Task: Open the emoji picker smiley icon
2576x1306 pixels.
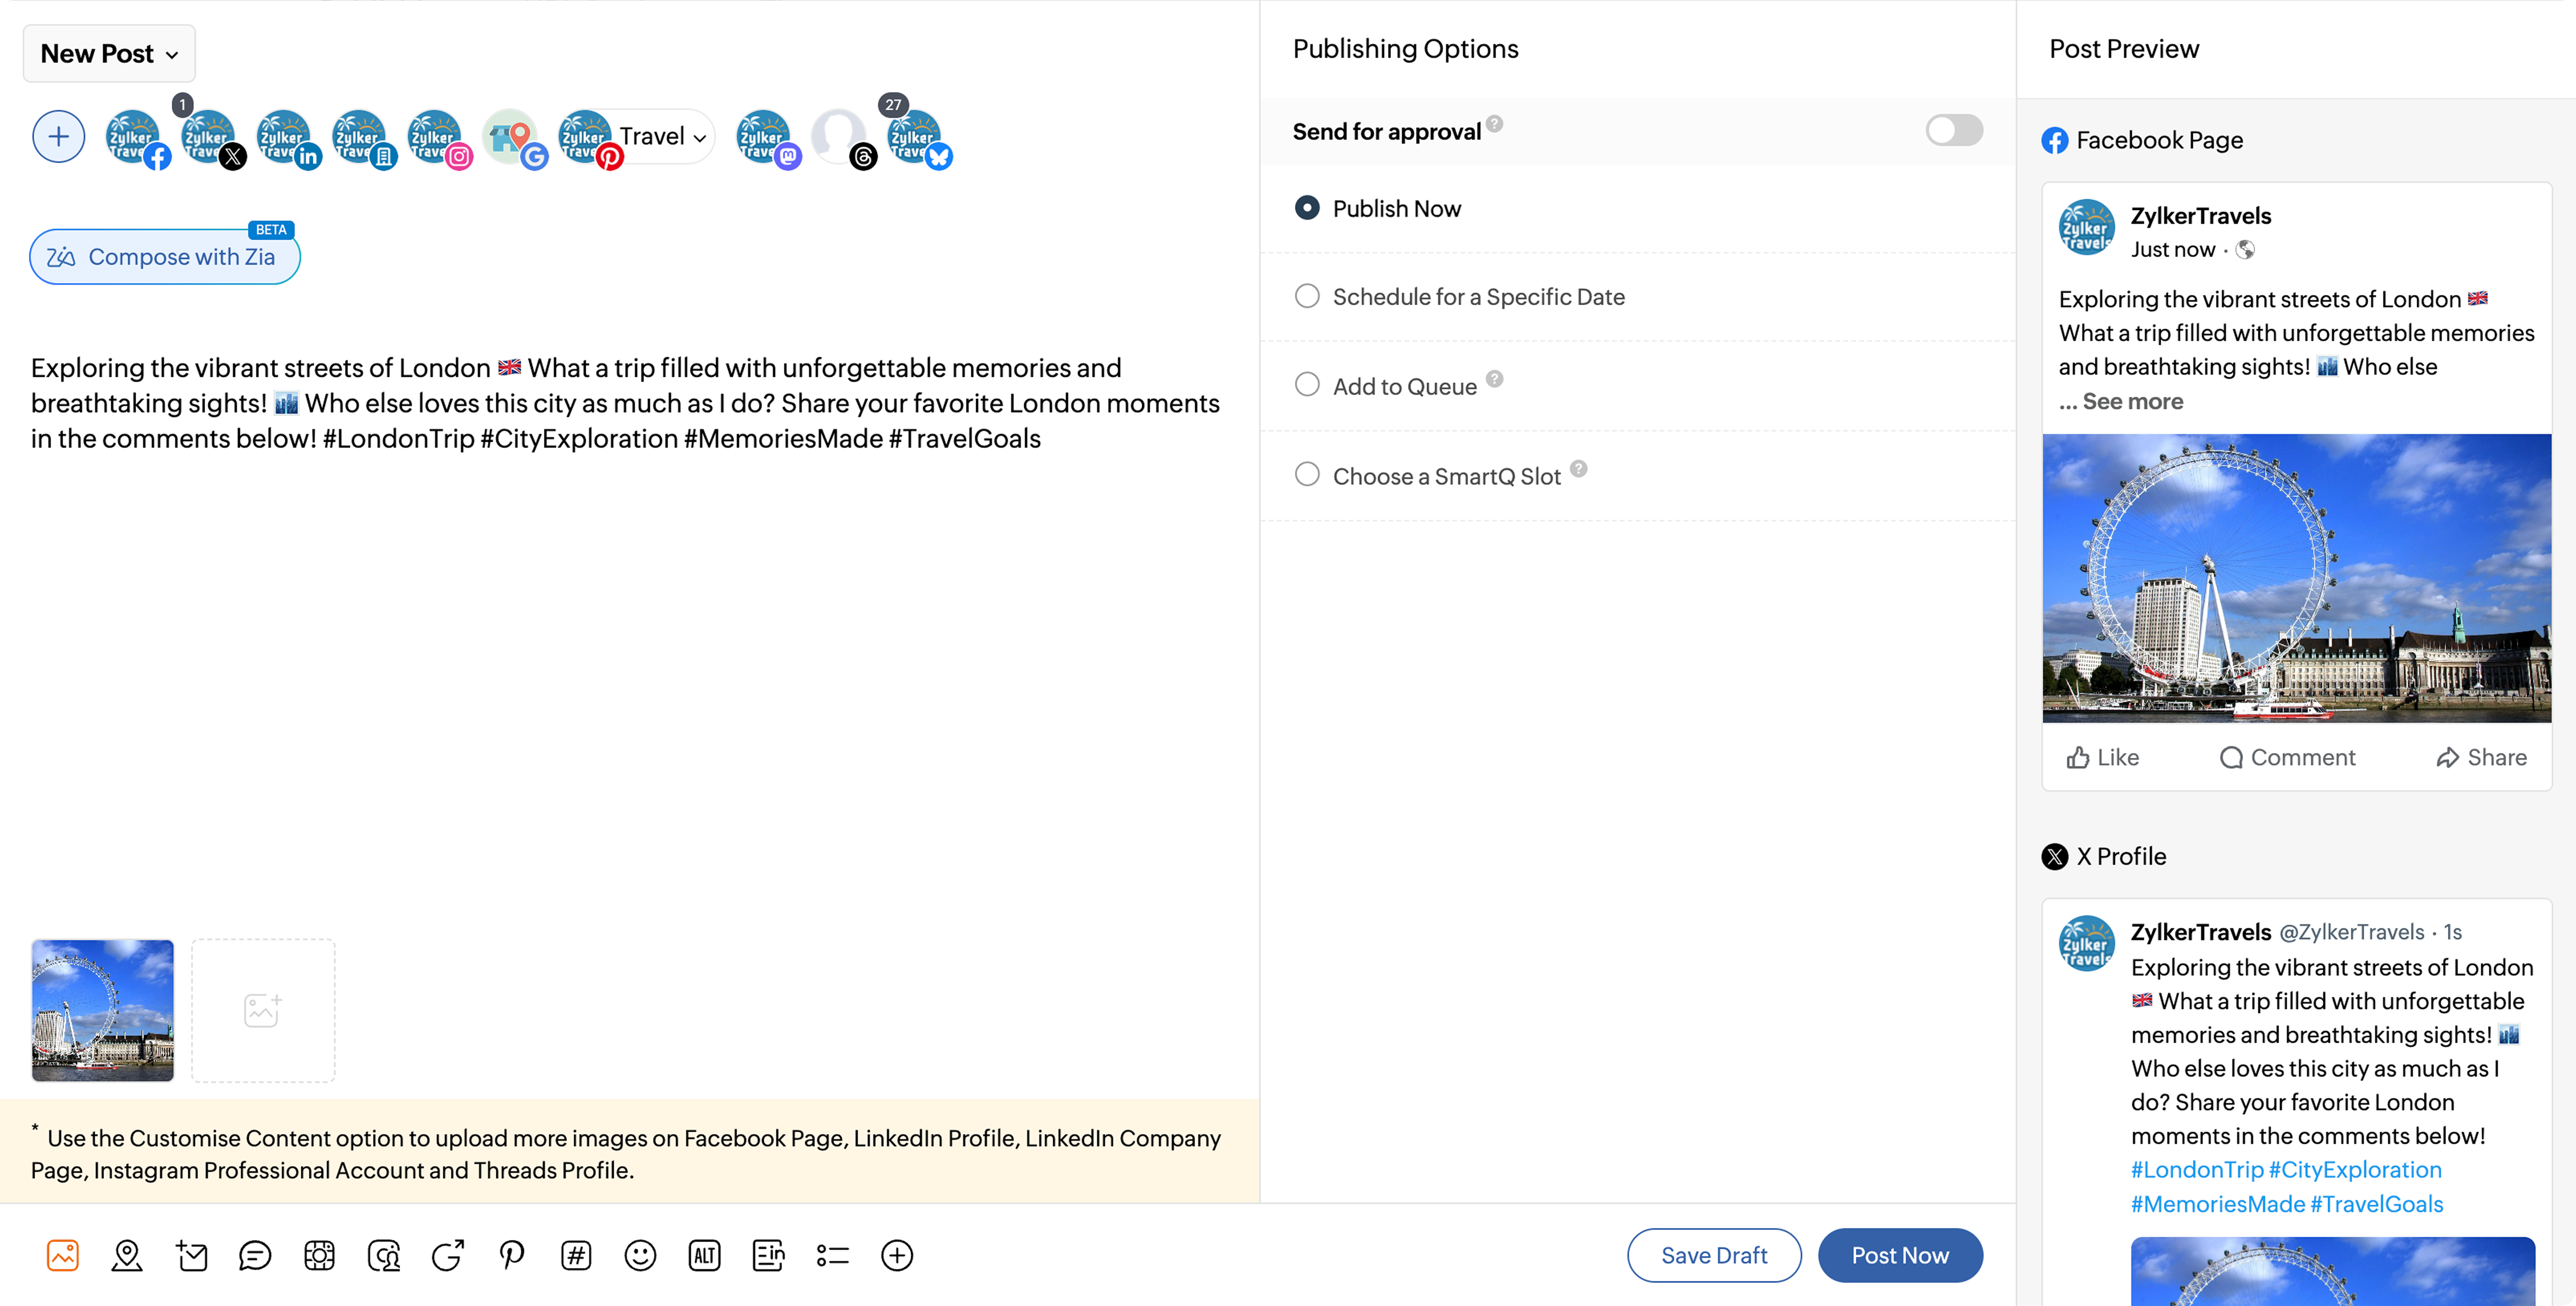Action: point(640,1255)
